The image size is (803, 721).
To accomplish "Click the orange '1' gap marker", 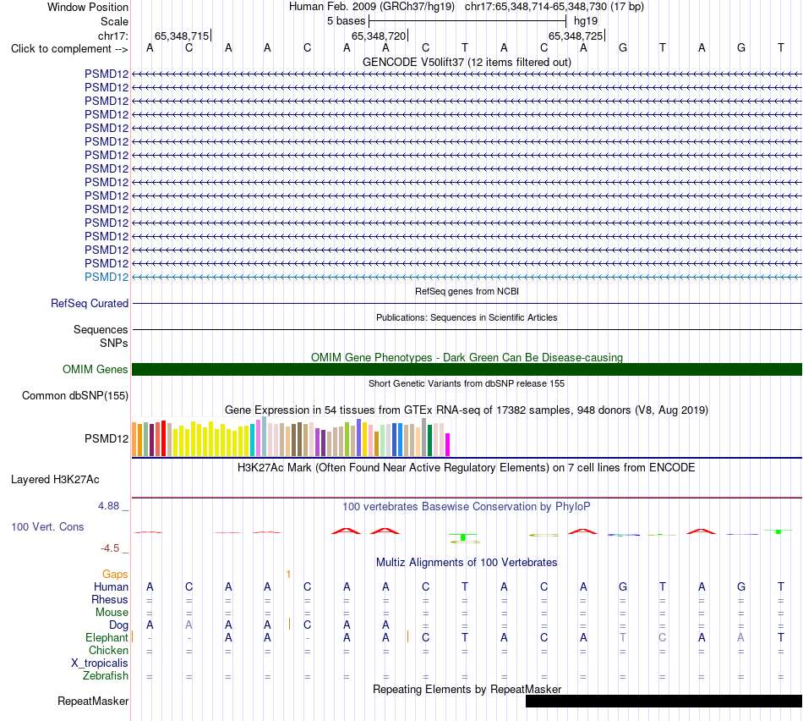I will pos(289,575).
